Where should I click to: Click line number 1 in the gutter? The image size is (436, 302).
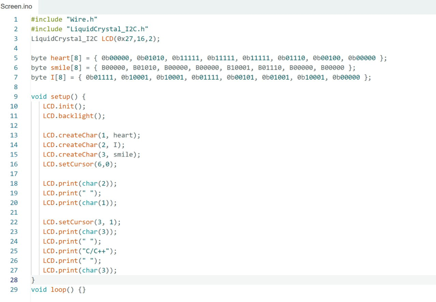15,20
